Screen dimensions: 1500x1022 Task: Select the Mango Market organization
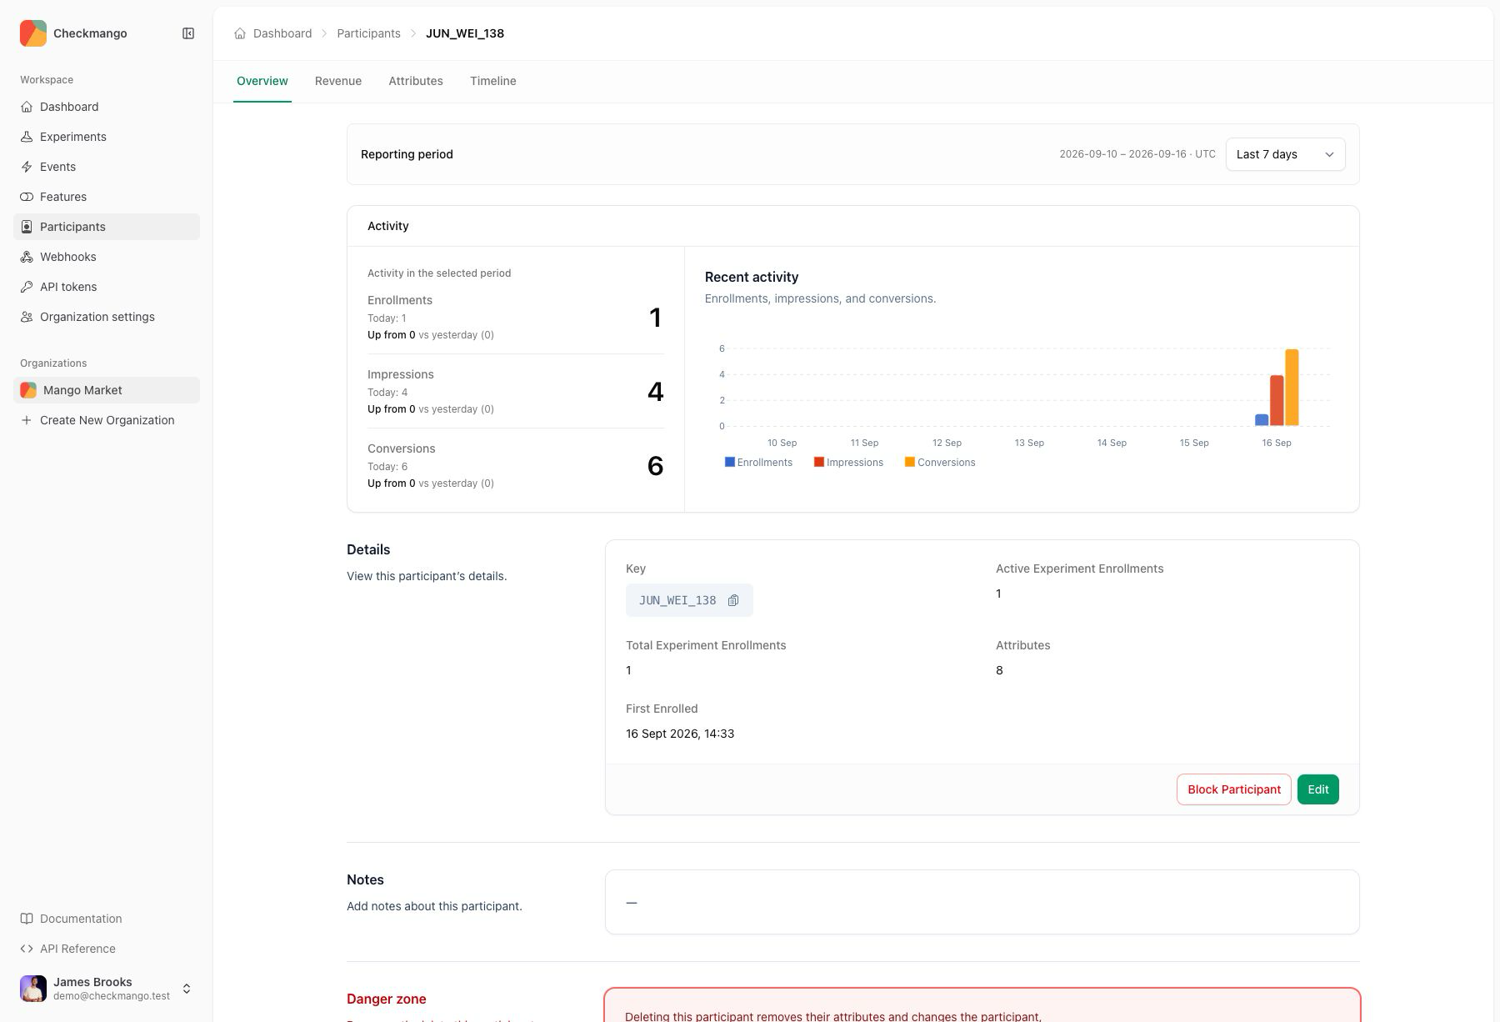[x=107, y=390]
